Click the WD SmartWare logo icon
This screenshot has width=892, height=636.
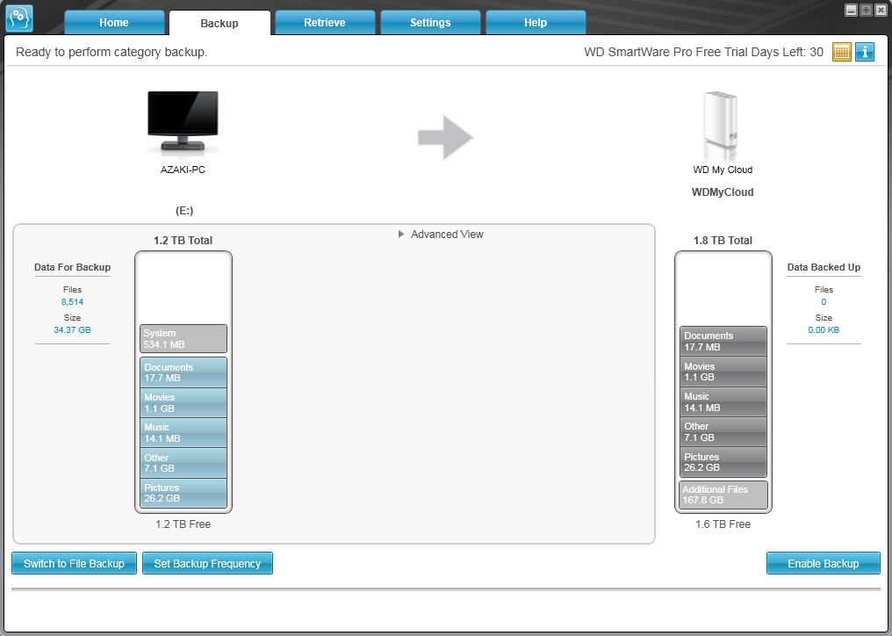(18, 18)
